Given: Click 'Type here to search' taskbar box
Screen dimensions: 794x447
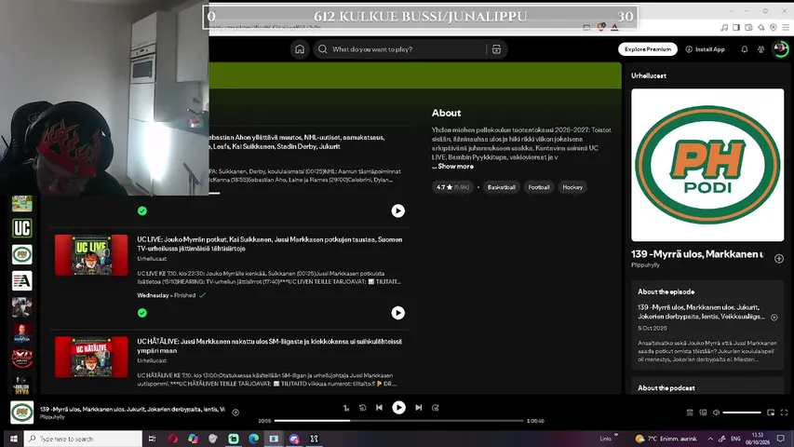Looking at the screenshot, I should point(83,439).
